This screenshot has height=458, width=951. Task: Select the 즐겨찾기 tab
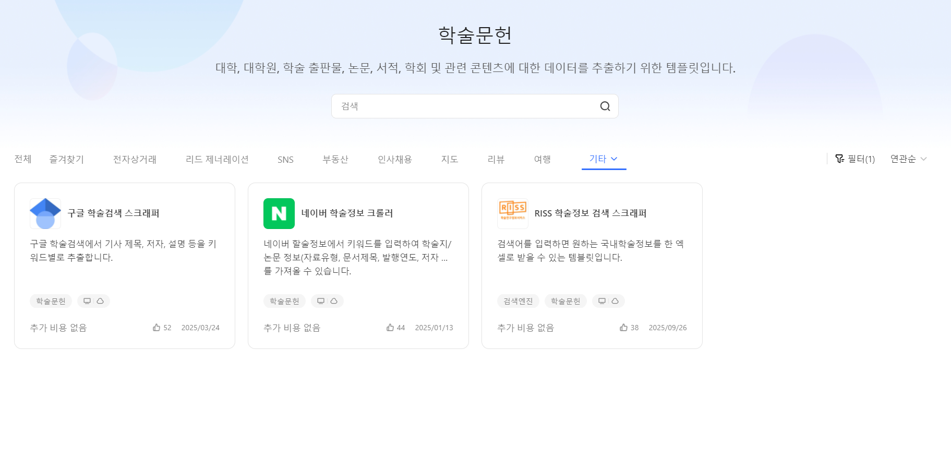(66, 159)
